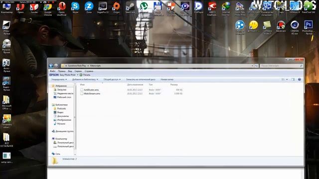Open the Добавить в библиотеку dropdown
The width and height of the screenshot is (319, 179).
pos(85,80)
